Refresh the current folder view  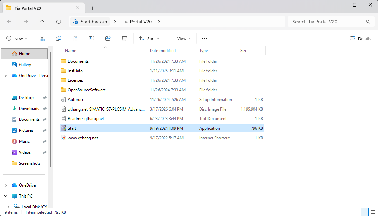click(x=59, y=22)
